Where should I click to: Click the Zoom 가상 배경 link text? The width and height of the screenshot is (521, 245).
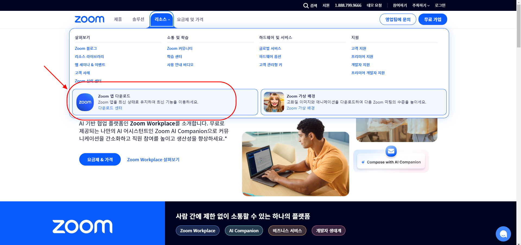pos(301,108)
